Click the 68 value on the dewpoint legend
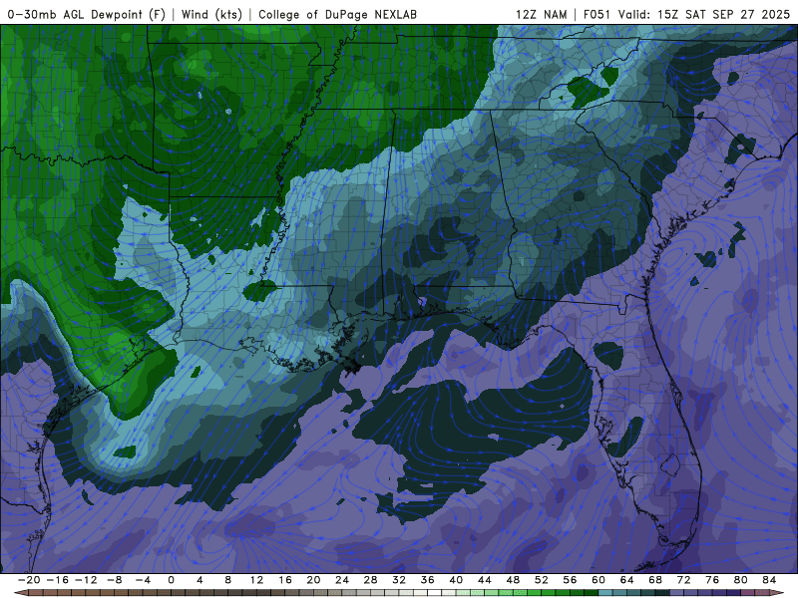 click(655, 580)
